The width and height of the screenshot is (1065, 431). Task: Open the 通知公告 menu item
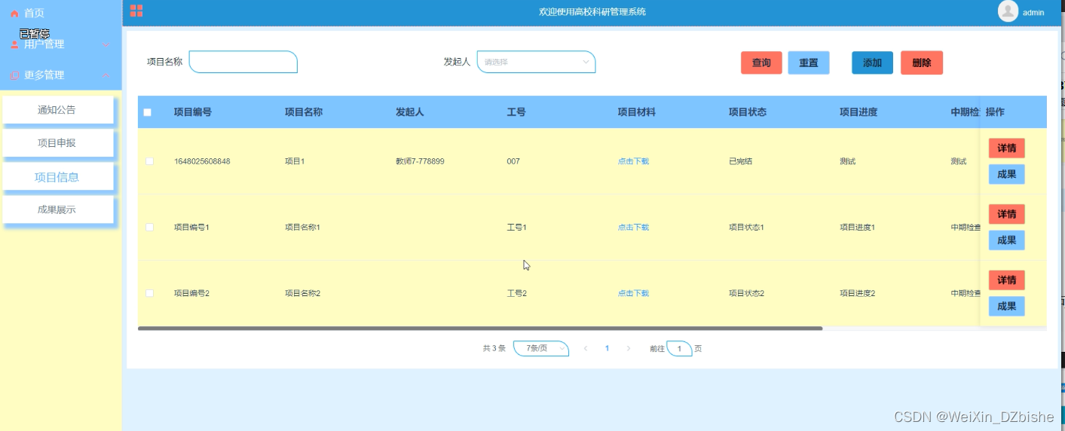[x=57, y=109]
